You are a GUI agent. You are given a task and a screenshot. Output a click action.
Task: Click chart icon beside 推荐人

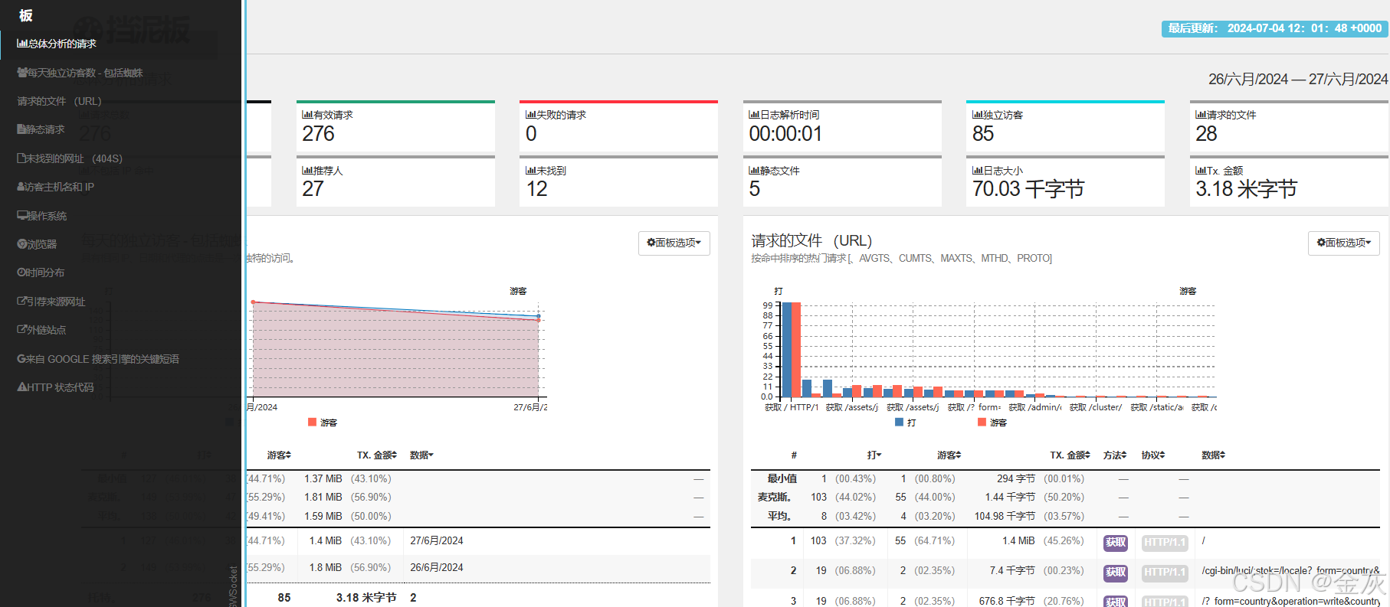click(307, 171)
